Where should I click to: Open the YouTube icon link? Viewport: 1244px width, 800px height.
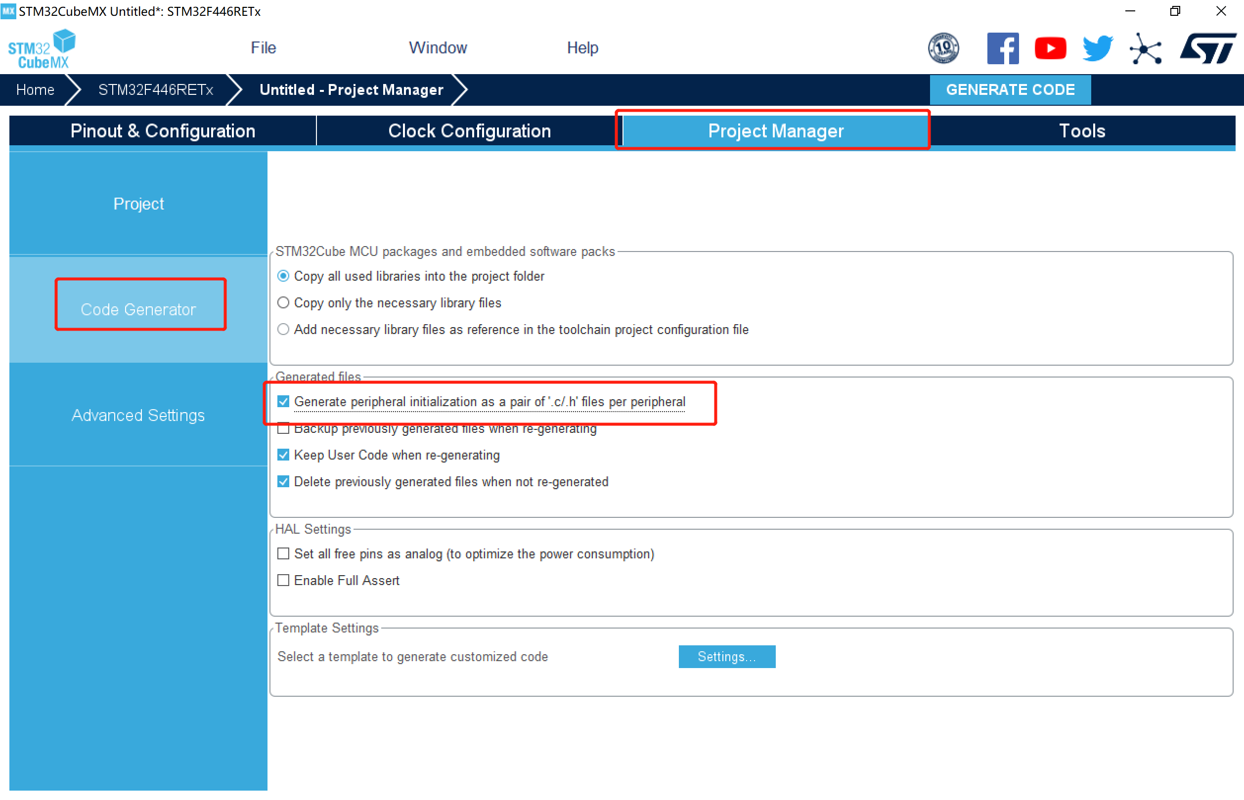pyautogui.click(x=1050, y=48)
